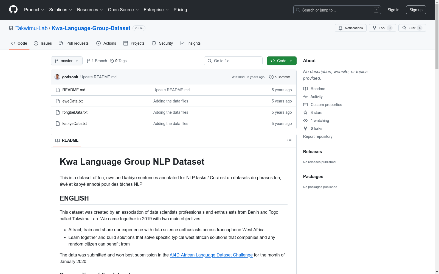Click the tag icon beside 0 Tags

coord(112,61)
